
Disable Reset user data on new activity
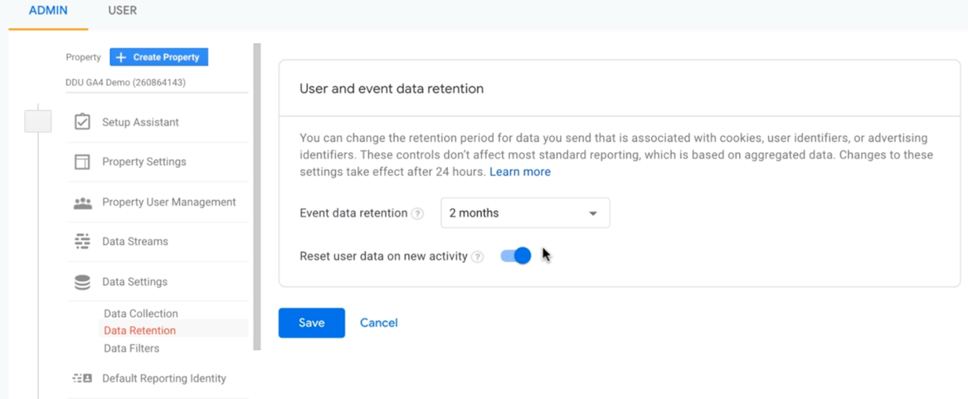coord(515,256)
